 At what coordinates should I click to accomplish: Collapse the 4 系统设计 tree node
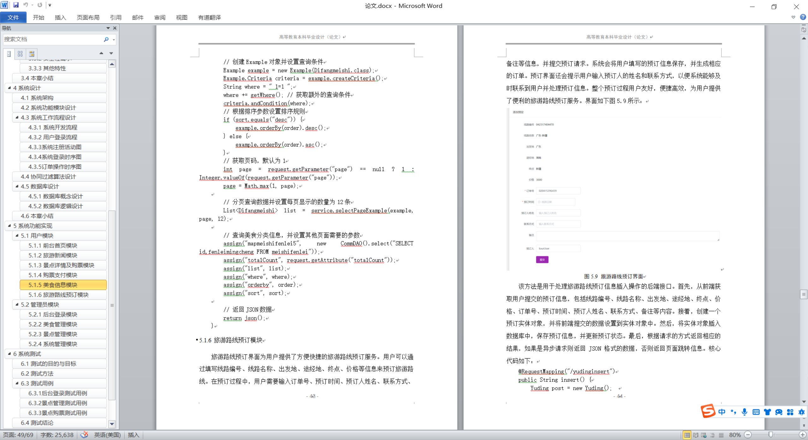coord(9,88)
